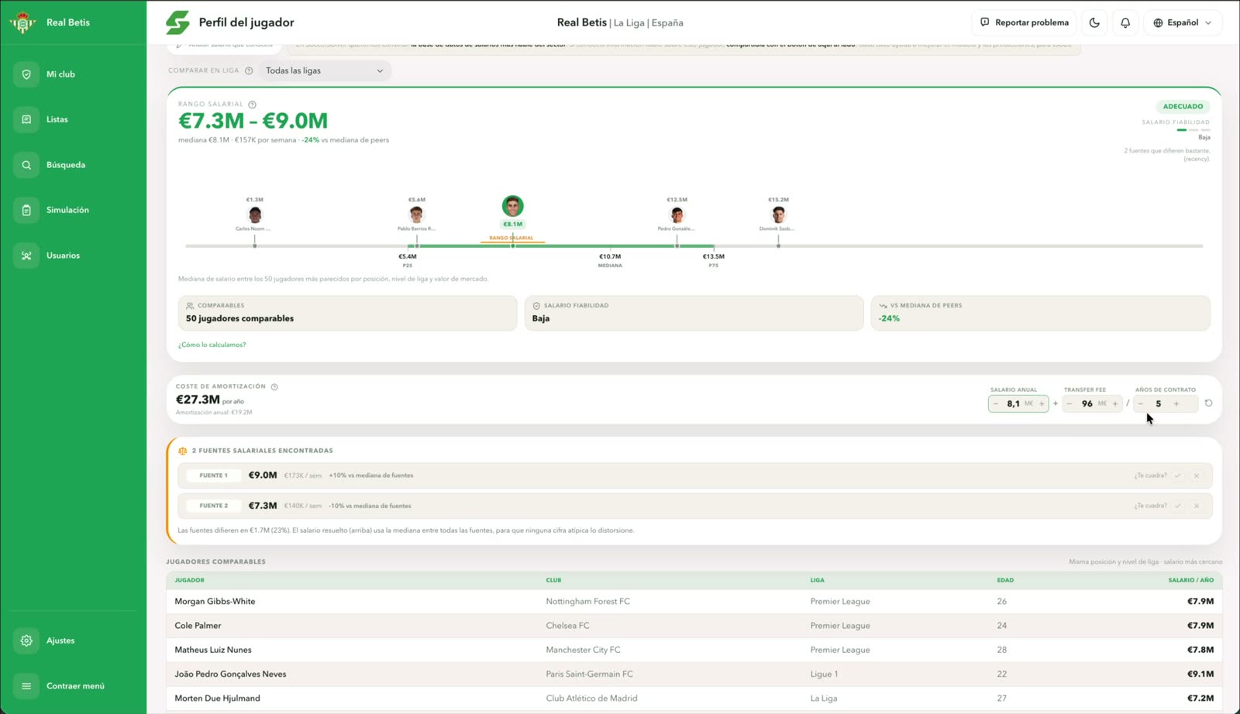Go to Mi club in the sidebar
Viewport: 1240px width, 714px height.
[x=60, y=74]
